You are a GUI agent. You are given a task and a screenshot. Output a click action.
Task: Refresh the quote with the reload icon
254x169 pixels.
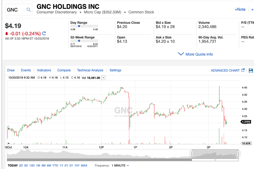coord(44,33)
